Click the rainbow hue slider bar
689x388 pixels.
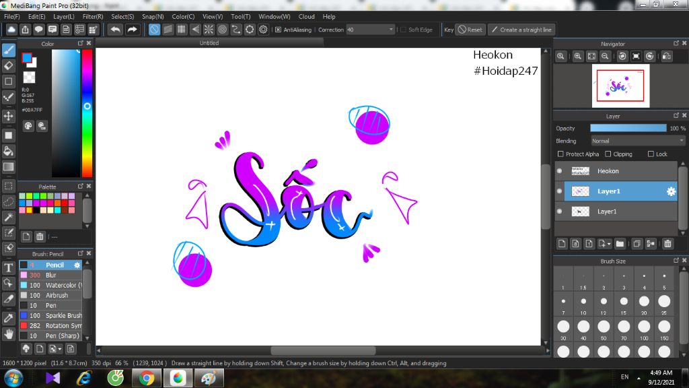pos(87,113)
